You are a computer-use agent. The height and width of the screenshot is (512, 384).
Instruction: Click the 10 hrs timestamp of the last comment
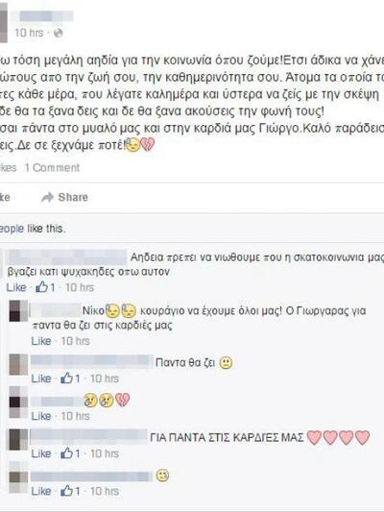[x=105, y=491]
